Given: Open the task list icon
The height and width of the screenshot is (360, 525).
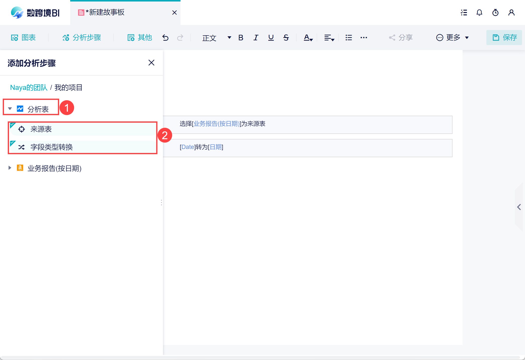Looking at the screenshot, I should tap(464, 13).
